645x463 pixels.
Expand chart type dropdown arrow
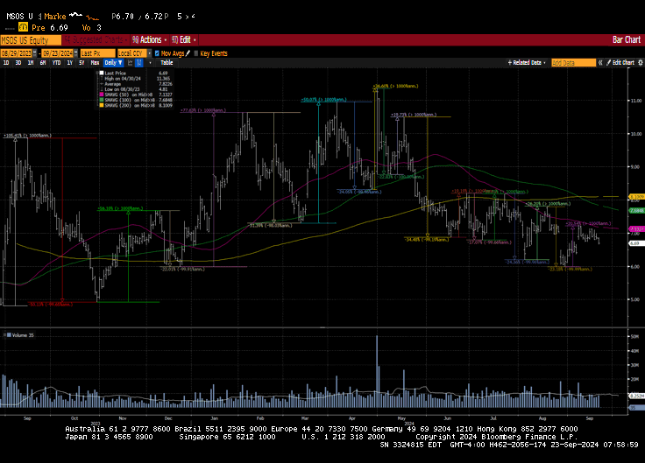(150, 63)
